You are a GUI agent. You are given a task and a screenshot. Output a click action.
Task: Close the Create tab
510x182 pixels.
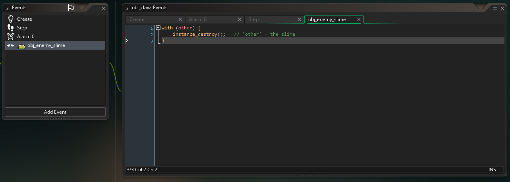(x=180, y=19)
